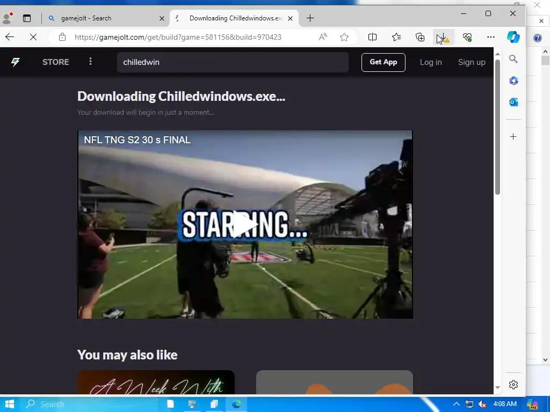Open Read aloud in address bar
Image resolution: width=550 pixels, height=412 pixels.
tap(323, 37)
